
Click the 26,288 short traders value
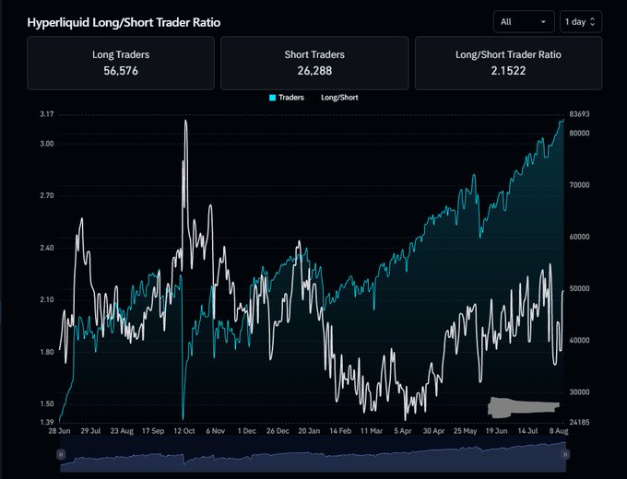click(314, 71)
